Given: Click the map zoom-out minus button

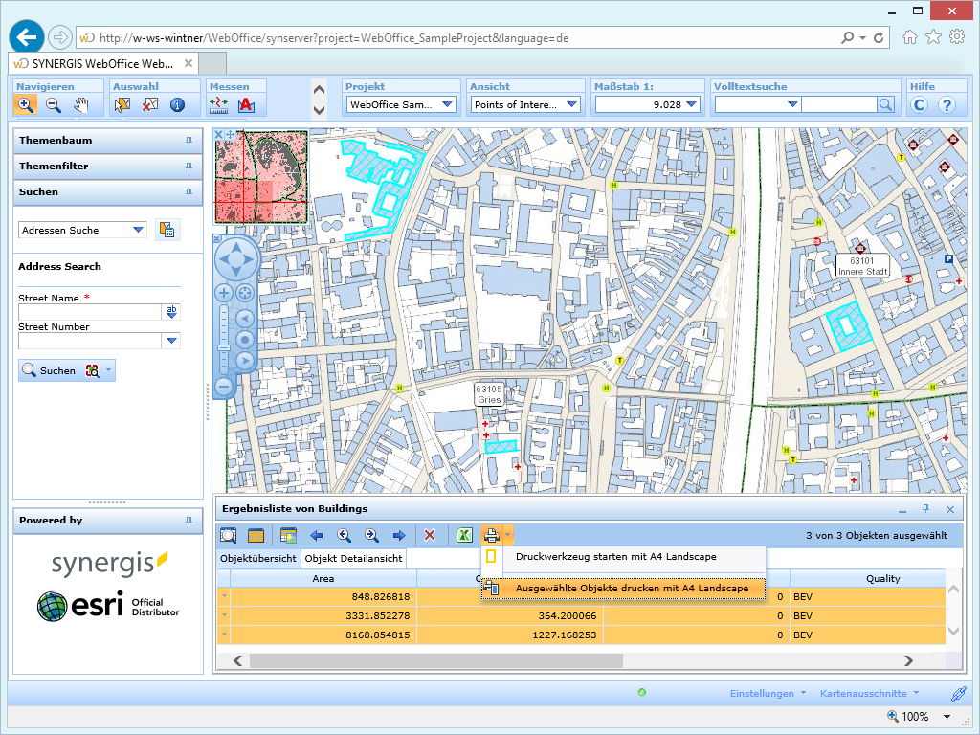Looking at the screenshot, I should (224, 387).
